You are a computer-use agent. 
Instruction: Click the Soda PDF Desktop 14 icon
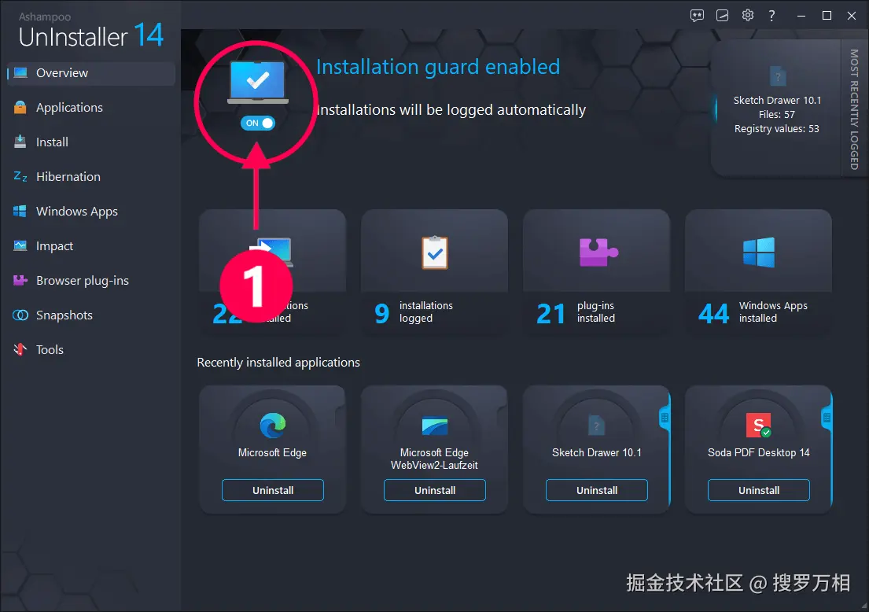coord(759,426)
